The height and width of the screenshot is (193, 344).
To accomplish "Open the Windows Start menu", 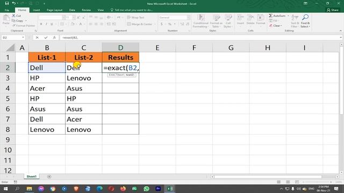I will pyautogui.click(x=6, y=189).
